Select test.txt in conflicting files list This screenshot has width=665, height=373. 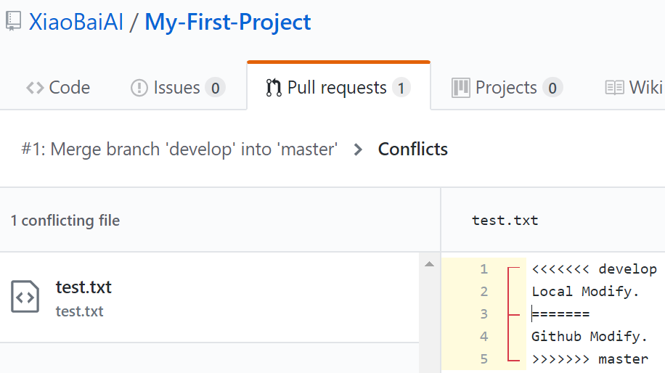83,287
